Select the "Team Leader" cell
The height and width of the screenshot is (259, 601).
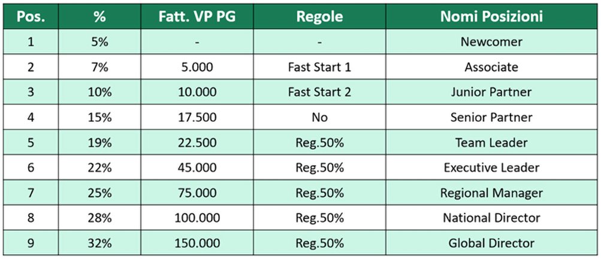click(491, 142)
